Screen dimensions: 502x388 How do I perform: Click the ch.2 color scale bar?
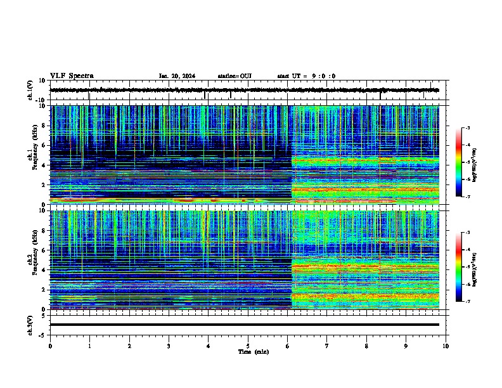click(459, 267)
